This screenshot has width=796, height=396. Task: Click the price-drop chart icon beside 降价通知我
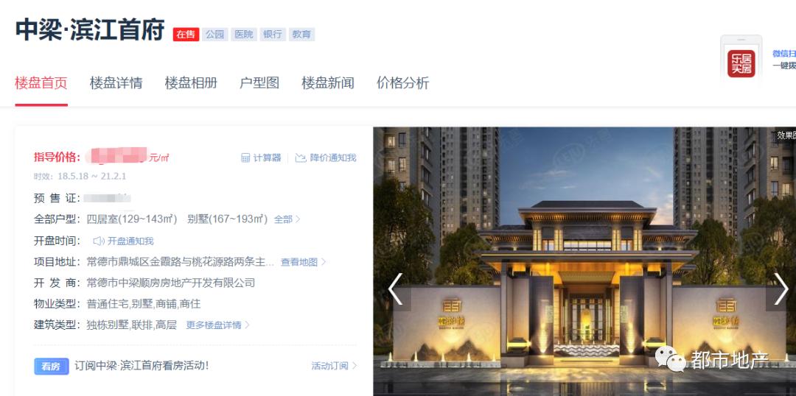(301, 158)
